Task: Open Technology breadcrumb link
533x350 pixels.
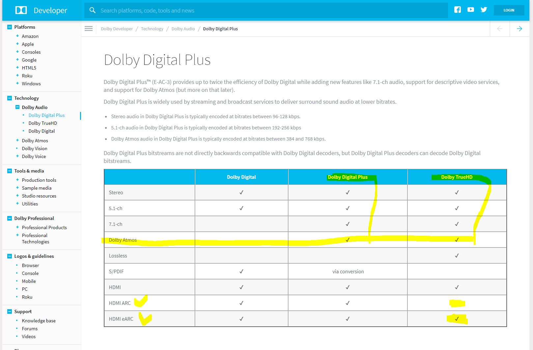Action: pyautogui.click(x=152, y=29)
